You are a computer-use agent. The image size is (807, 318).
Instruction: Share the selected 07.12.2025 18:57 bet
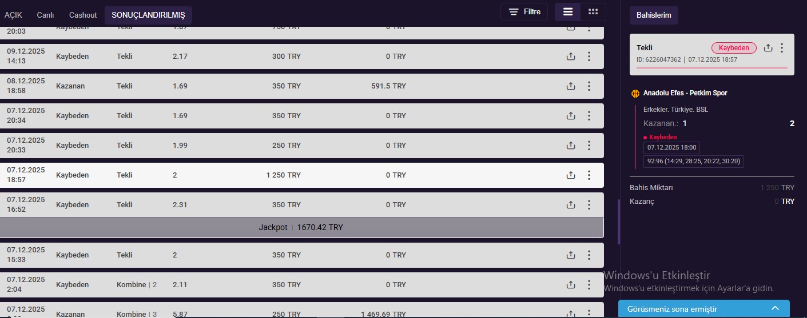tap(570, 175)
